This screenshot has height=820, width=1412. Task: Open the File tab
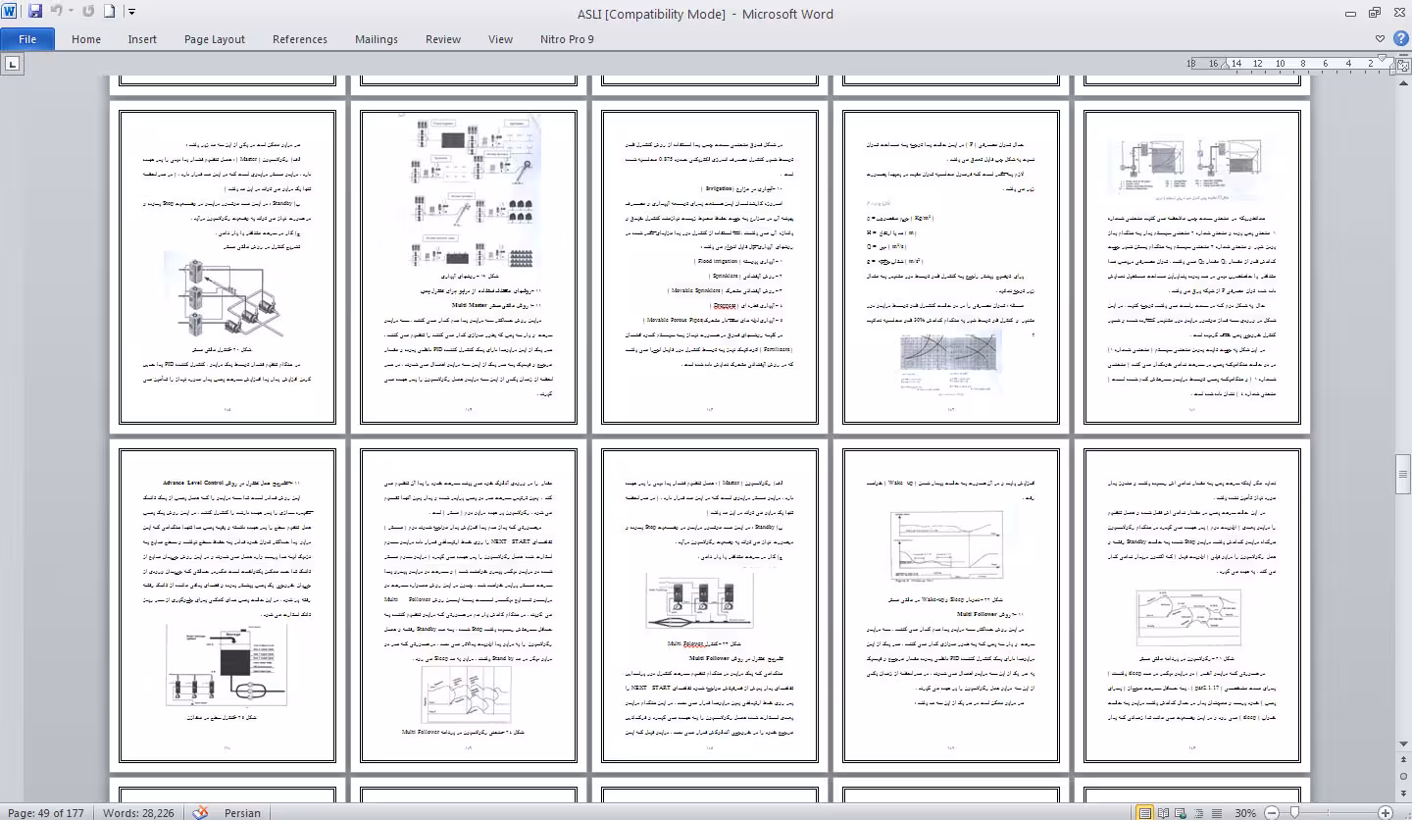coord(27,39)
